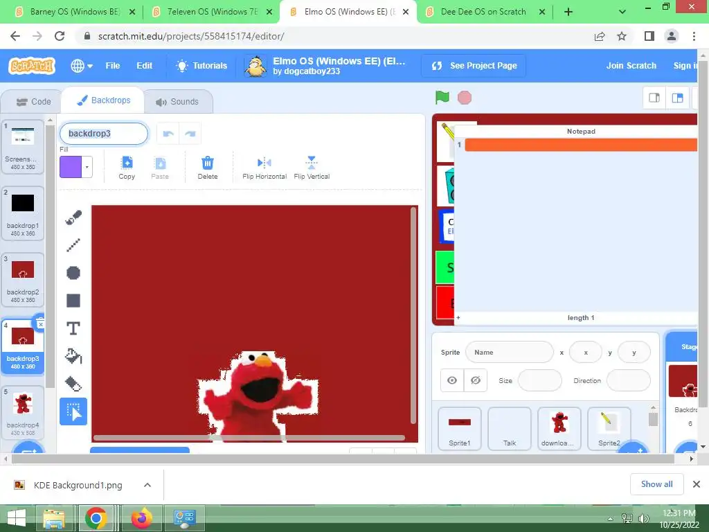Screen dimensions: 709x532
Task: Expand the downloads item chevron menu
Action: (147, 485)
